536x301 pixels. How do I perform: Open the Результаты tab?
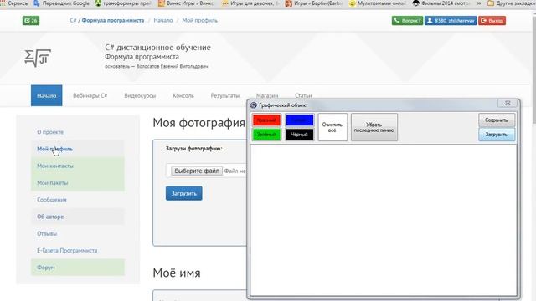coord(225,95)
